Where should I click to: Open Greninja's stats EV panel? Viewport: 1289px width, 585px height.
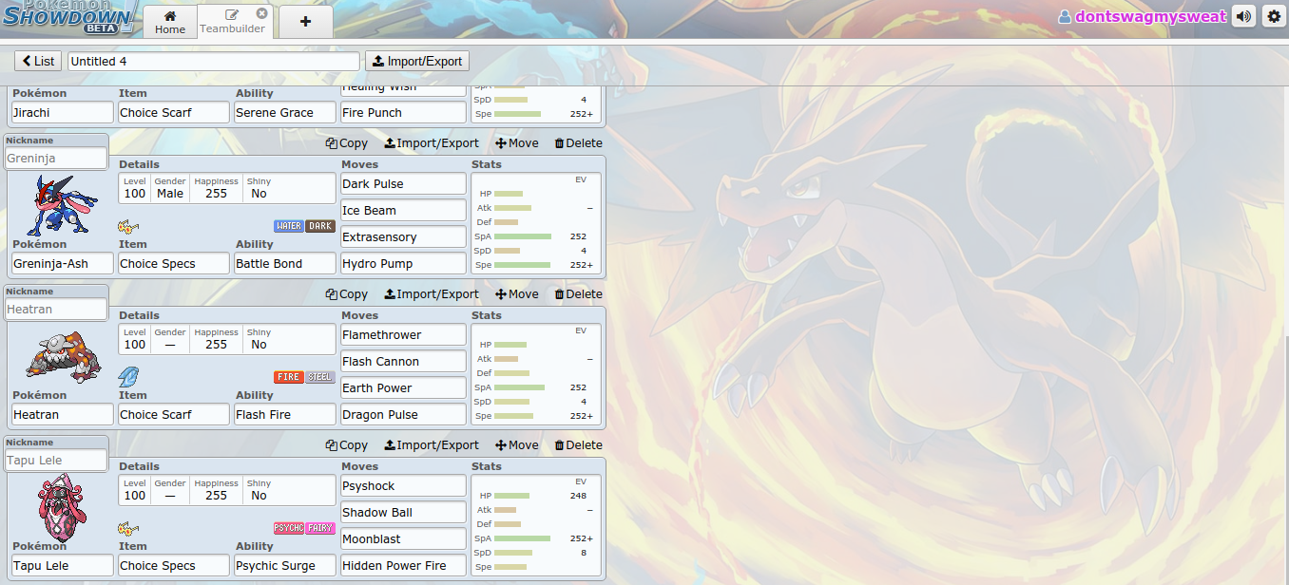coord(536,223)
